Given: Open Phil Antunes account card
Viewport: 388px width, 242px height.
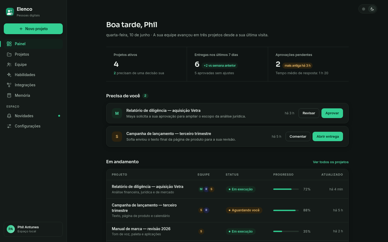Looking at the screenshot, I should pos(33,229).
